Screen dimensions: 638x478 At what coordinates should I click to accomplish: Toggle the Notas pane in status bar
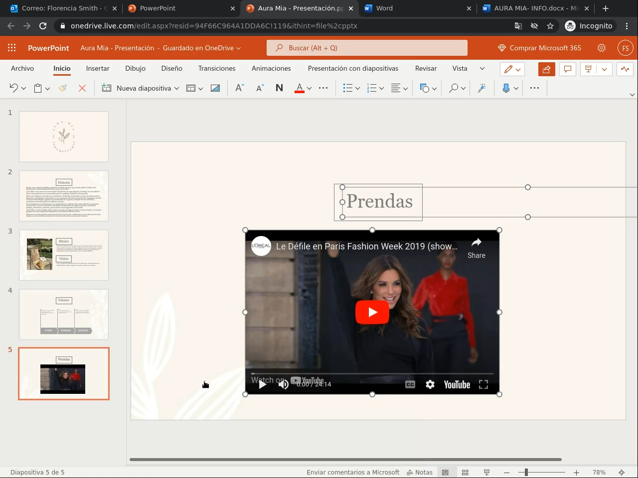click(420, 472)
